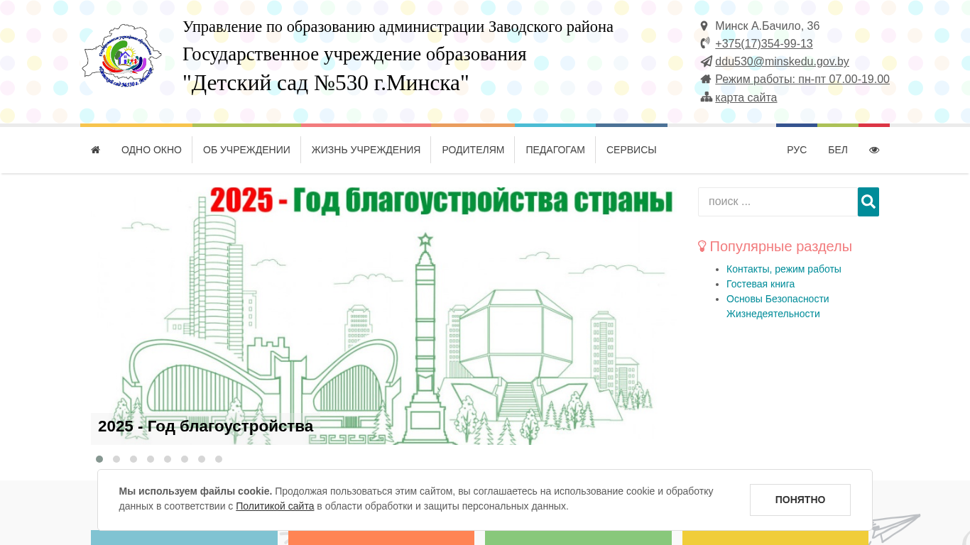Toggle the eye accessibility version icon
The image size is (970, 545).
click(x=874, y=150)
